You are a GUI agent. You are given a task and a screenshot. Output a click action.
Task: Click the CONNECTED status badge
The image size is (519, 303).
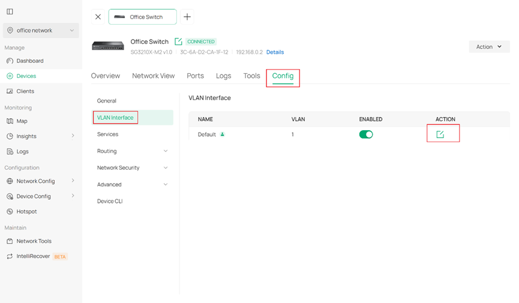coord(201,42)
